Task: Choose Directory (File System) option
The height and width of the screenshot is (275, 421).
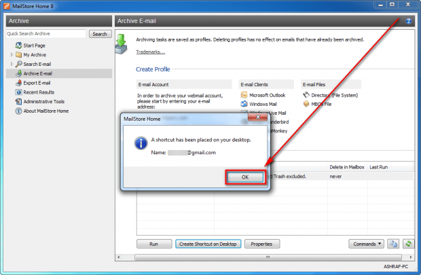Action: click(334, 95)
